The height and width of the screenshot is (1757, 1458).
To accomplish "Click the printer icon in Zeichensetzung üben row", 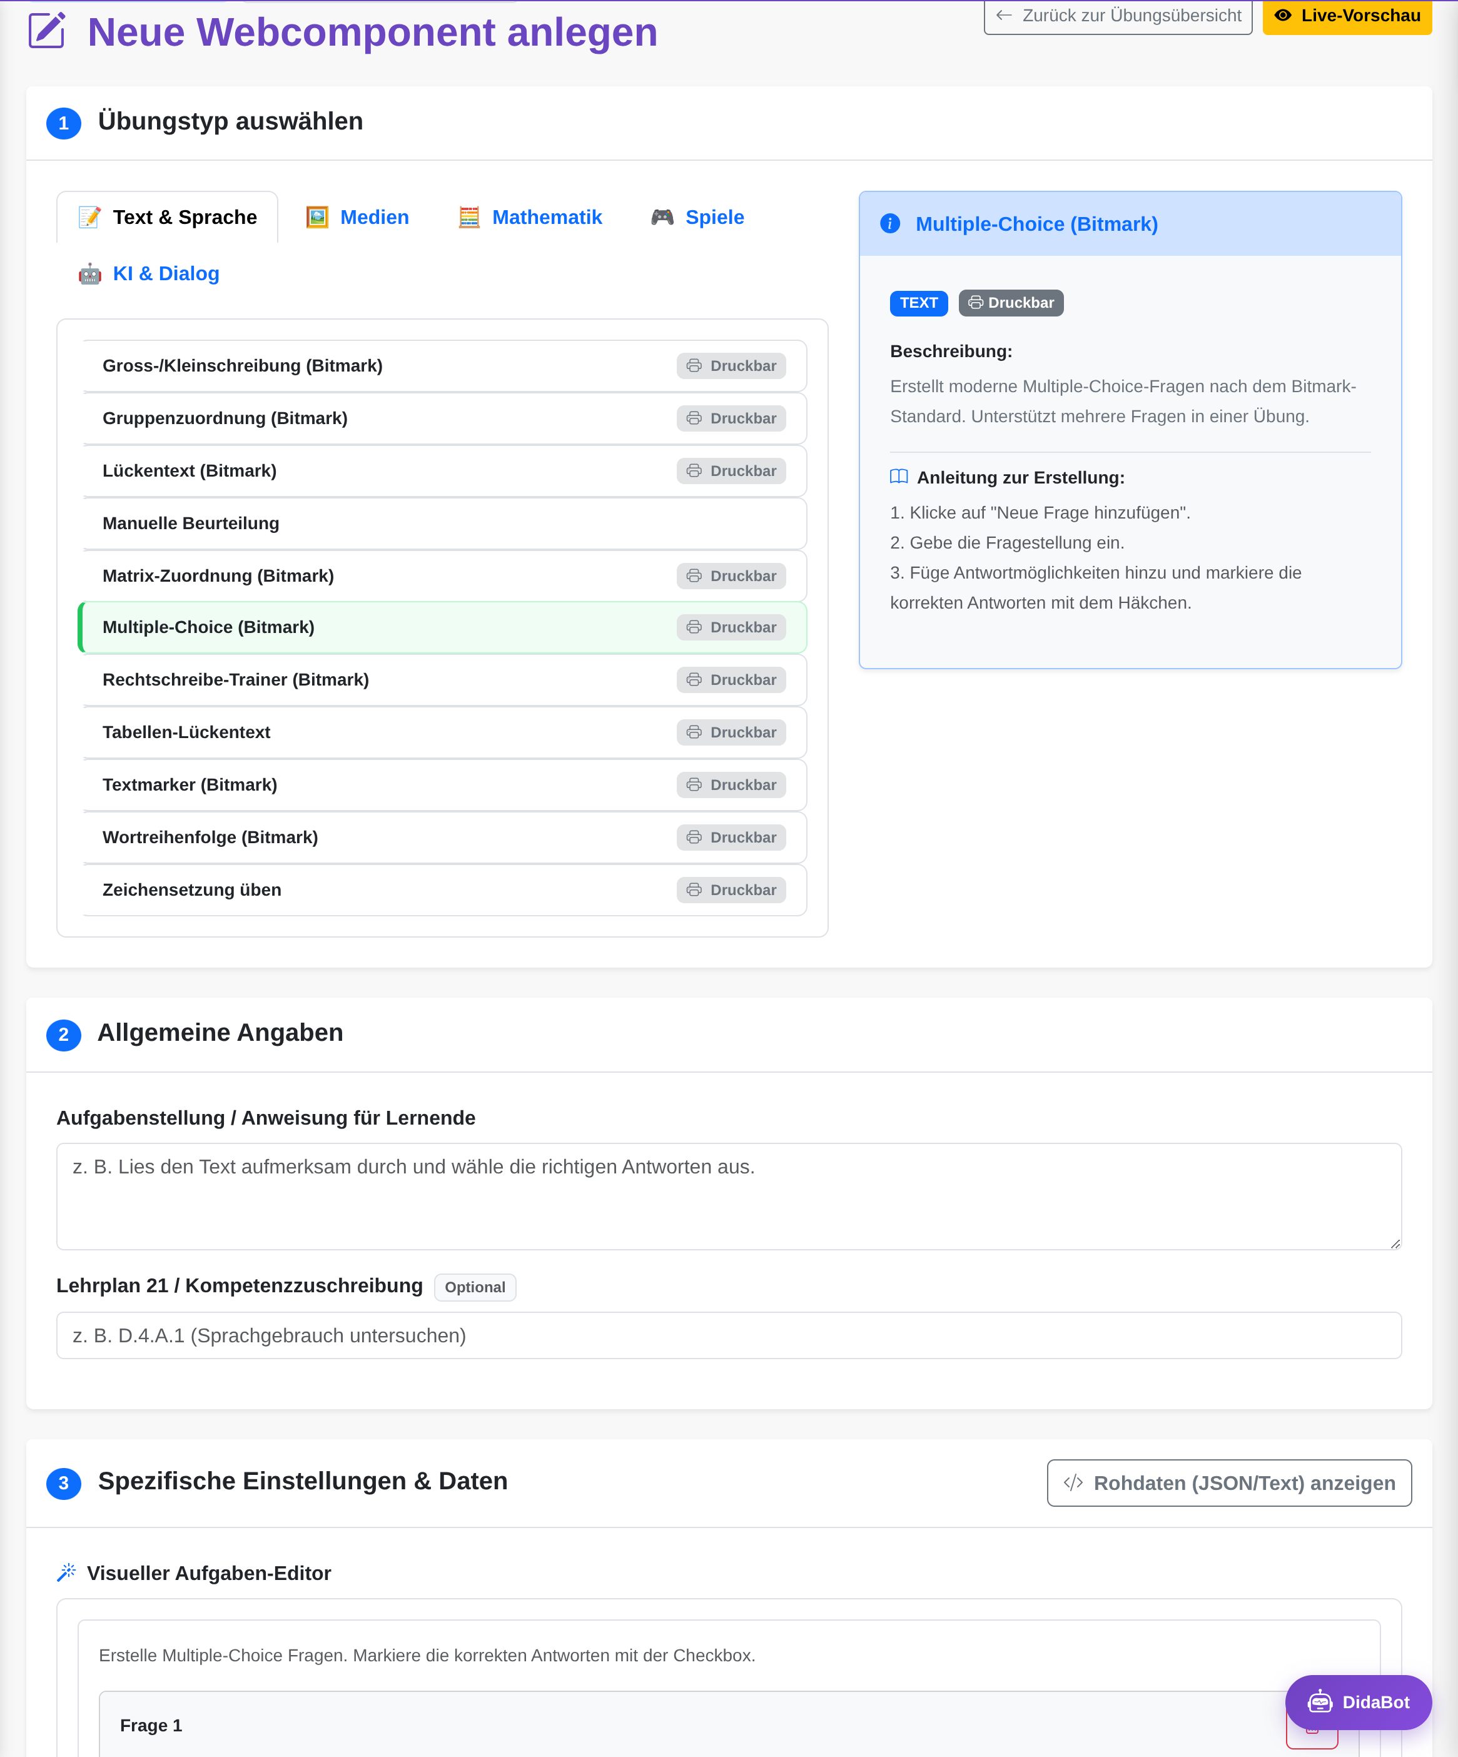I will coord(694,889).
